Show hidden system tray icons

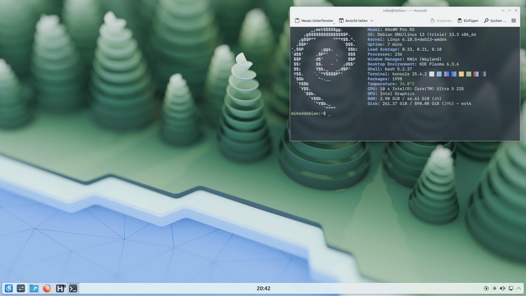[519, 288]
